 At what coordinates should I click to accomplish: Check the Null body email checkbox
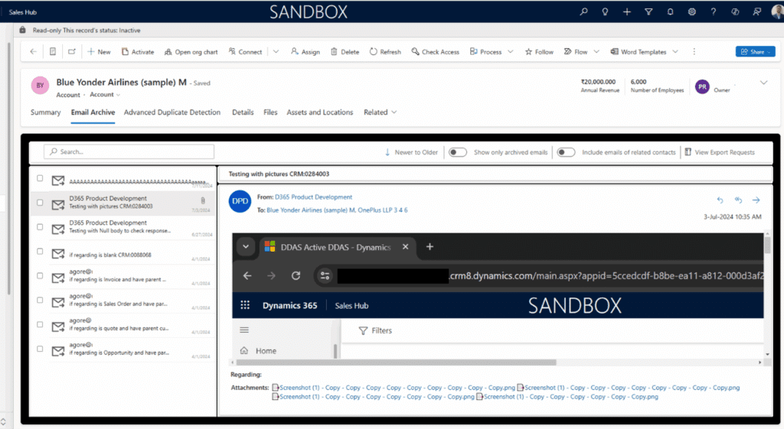(x=40, y=227)
